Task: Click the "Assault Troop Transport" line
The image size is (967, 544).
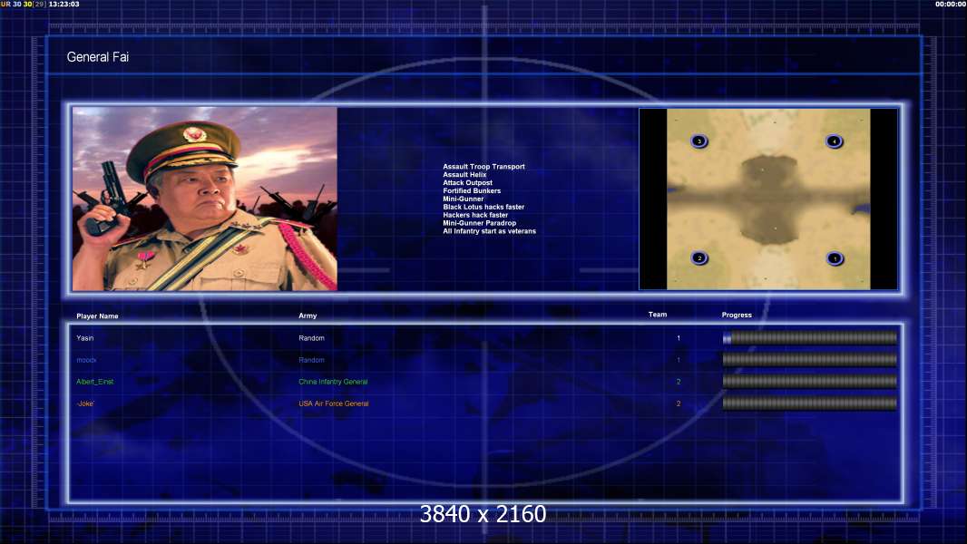Action: point(483,166)
